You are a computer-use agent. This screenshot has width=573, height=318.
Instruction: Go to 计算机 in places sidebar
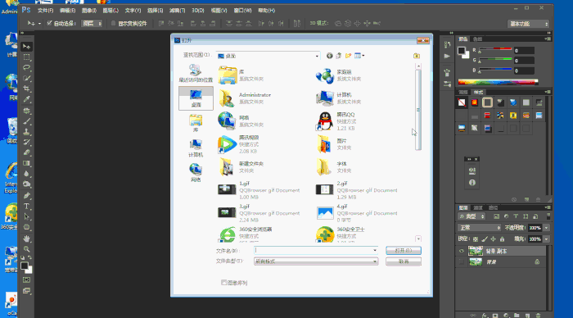click(x=196, y=148)
